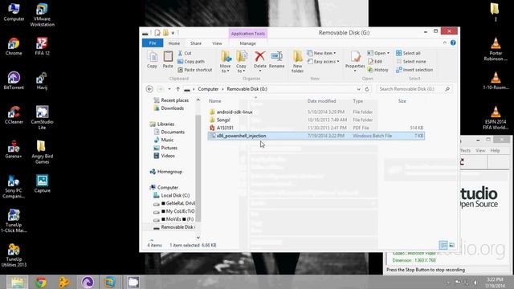Viewport: 514px width, 289px height.
Task: Click the Open dropdown in ribbon
Action: pos(378,53)
